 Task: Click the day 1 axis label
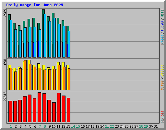(11, 126)
